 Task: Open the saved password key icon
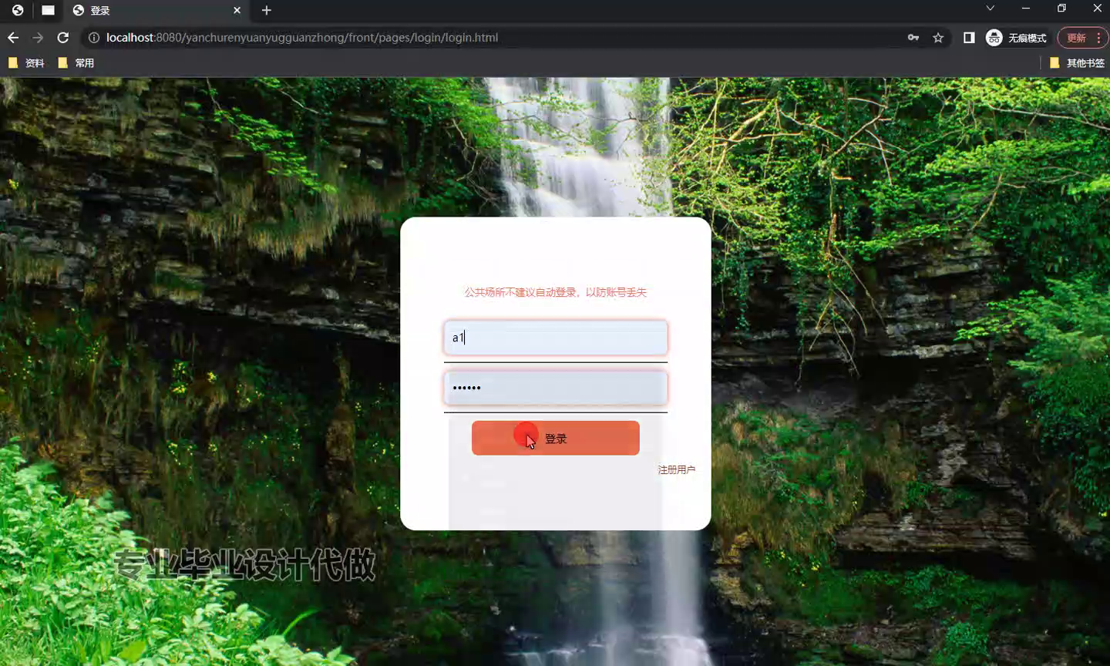(x=913, y=38)
